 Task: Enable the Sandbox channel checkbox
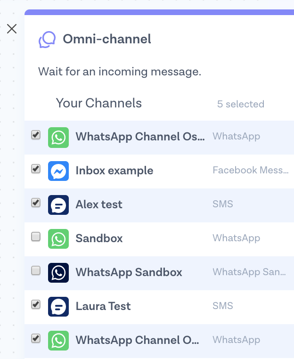point(36,237)
